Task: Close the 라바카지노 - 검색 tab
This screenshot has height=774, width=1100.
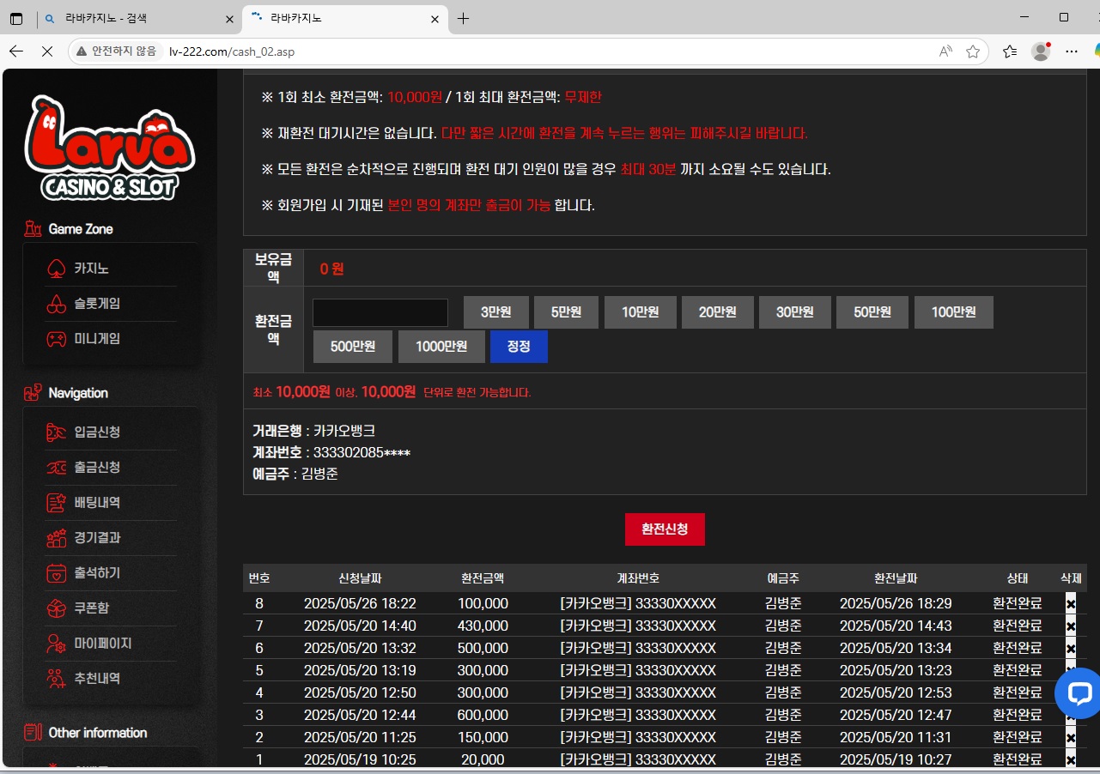Action: pyautogui.click(x=228, y=19)
